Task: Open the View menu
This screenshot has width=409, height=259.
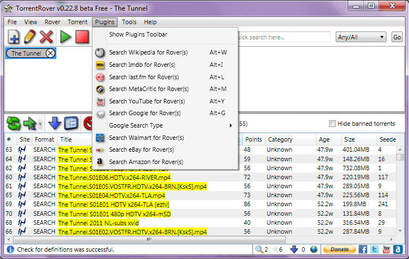Action: pos(30,22)
